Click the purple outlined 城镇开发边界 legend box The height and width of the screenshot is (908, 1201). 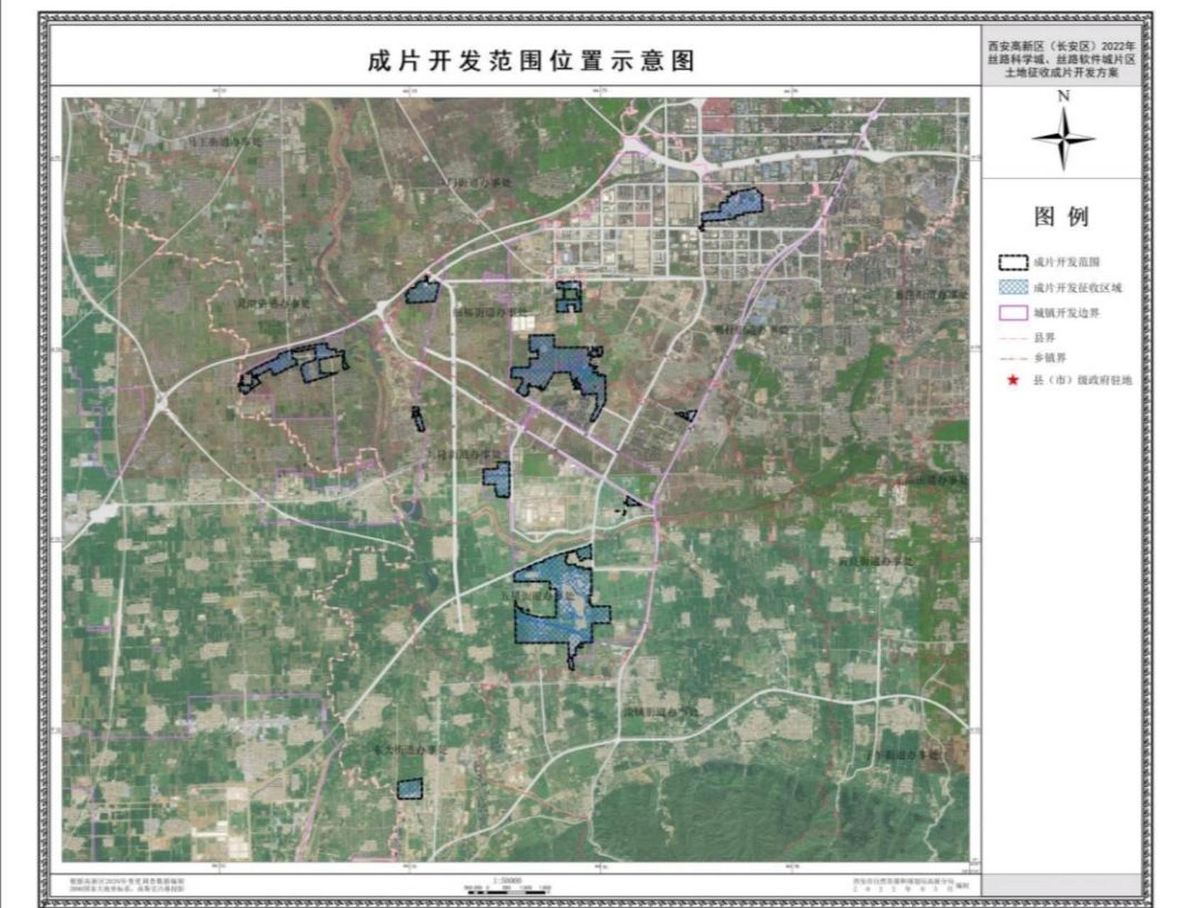pos(1013,313)
